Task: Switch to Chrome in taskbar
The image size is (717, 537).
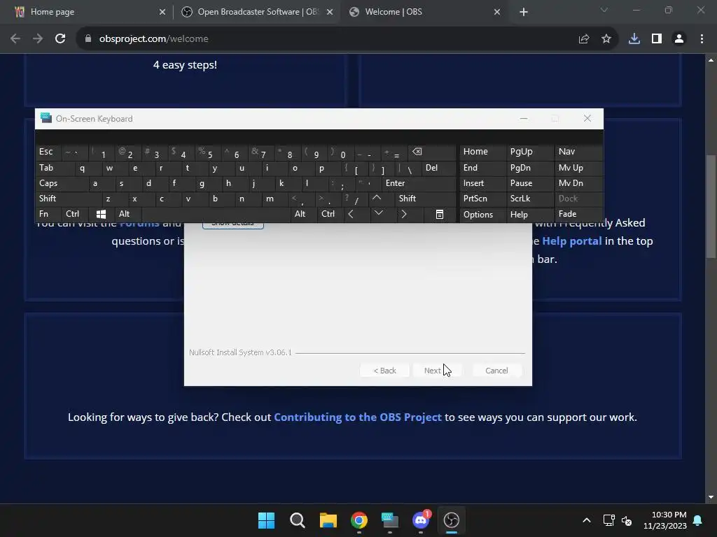Action: (359, 520)
